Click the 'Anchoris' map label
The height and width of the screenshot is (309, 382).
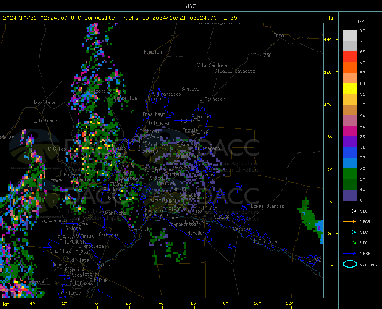109,235
